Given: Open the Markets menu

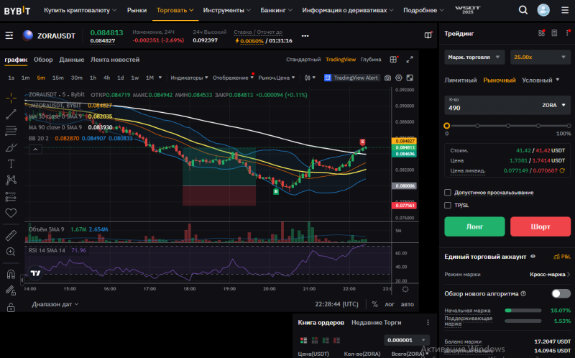Looking at the screenshot, I should pyautogui.click(x=137, y=10).
